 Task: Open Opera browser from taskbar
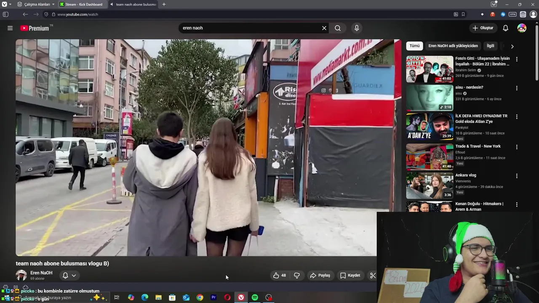click(227, 298)
